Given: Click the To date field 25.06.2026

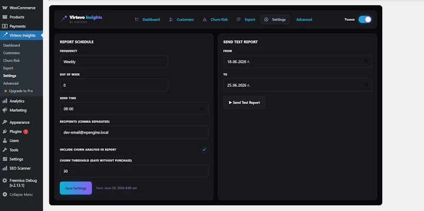Looking at the screenshot, I should [x=297, y=85].
